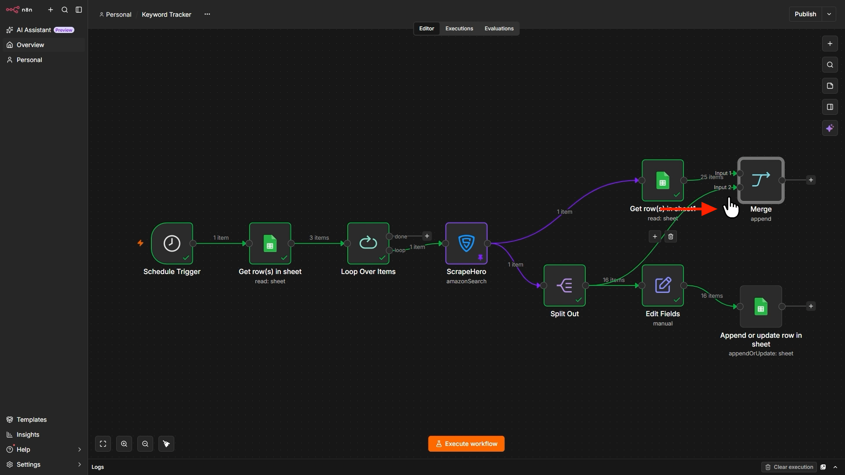
Task: Delete connection with trash icon
Action: click(671, 237)
